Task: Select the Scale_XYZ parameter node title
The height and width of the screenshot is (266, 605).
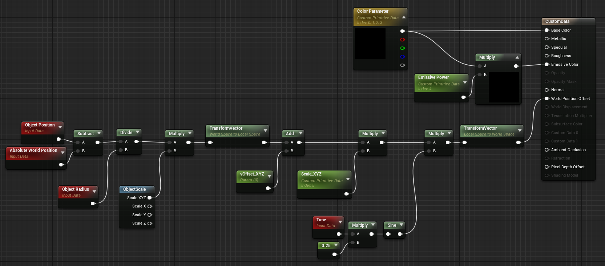Action: pos(311,174)
